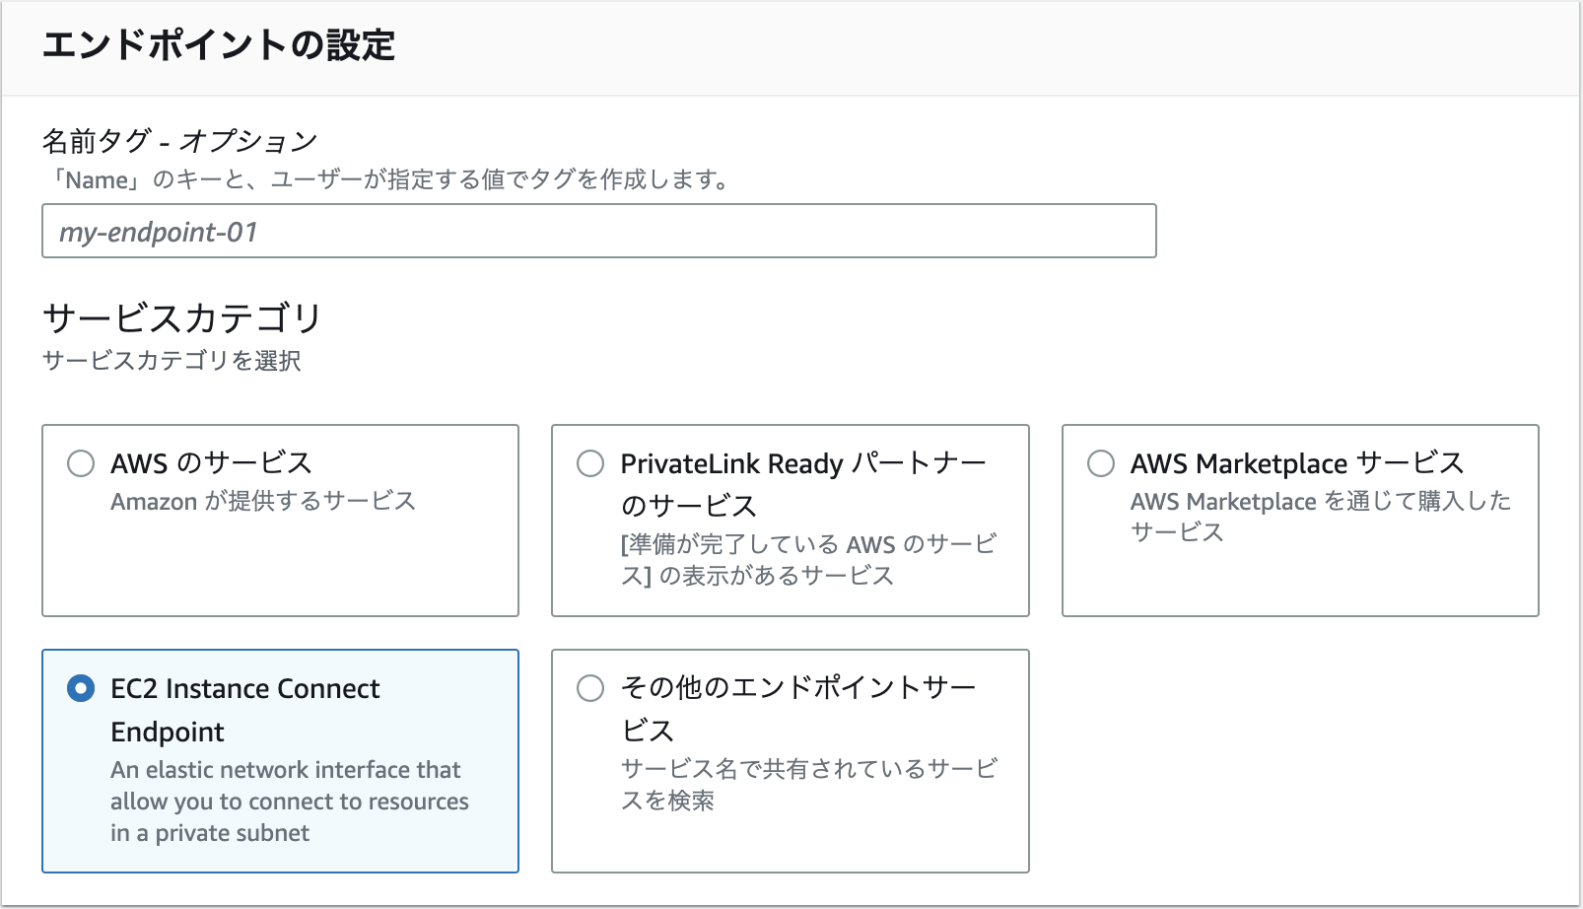Screen dimensions: 1583x909
Task: Select the AWS のサービス radio button
Action: (82, 462)
